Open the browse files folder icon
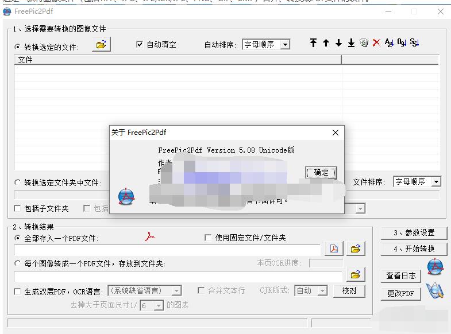This screenshot has height=334, width=451. (x=101, y=45)
